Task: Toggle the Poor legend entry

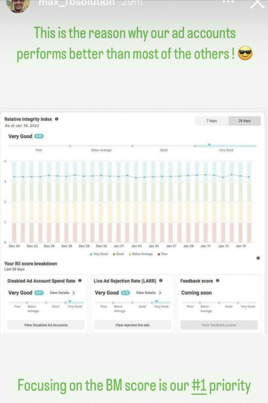Action: pyautogui.click(x=162, y=254)
